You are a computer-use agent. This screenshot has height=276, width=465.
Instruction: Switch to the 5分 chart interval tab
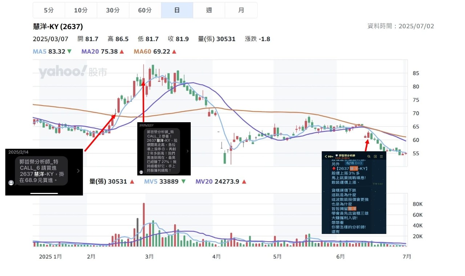point(49,10)
